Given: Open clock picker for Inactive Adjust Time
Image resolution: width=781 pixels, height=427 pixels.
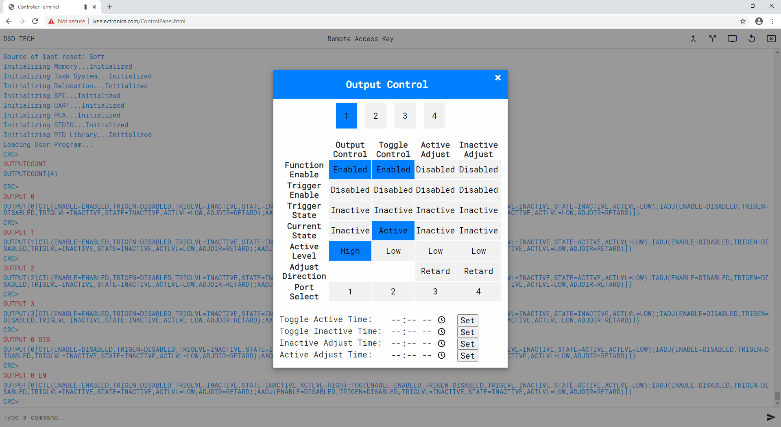Looking at the screenshot, I should pos(441,344).
